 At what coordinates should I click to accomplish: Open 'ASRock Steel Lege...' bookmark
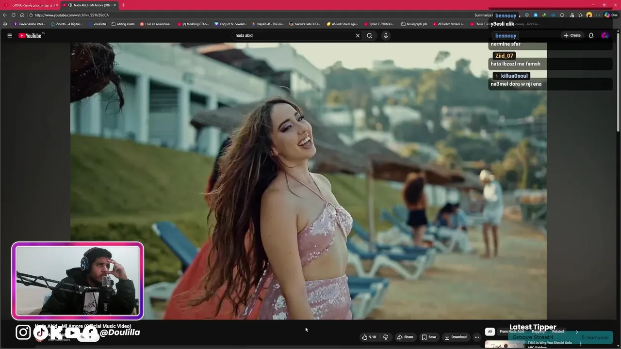click(x=343, y=24)
